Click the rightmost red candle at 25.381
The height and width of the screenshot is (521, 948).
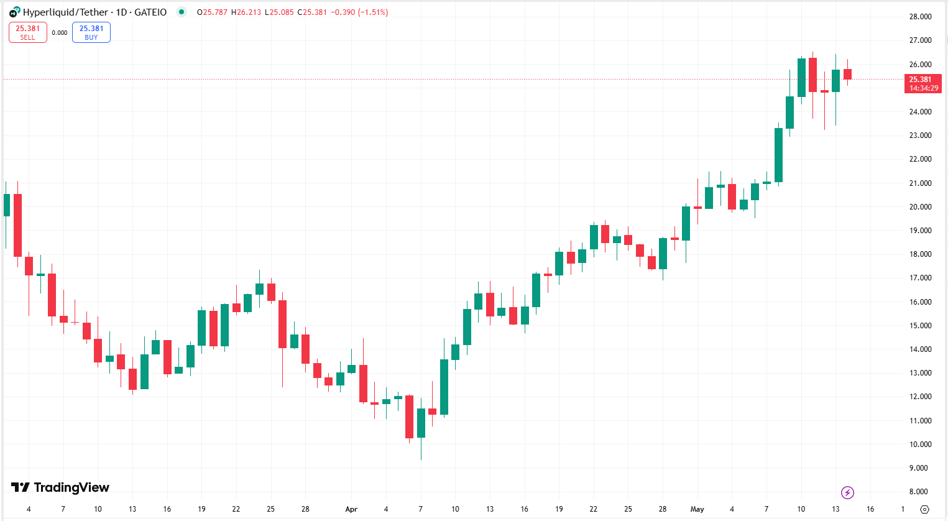(847, 74)
